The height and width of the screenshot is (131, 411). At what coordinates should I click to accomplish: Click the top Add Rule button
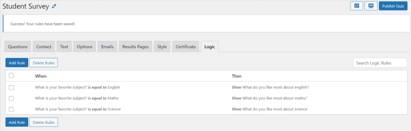17,63
